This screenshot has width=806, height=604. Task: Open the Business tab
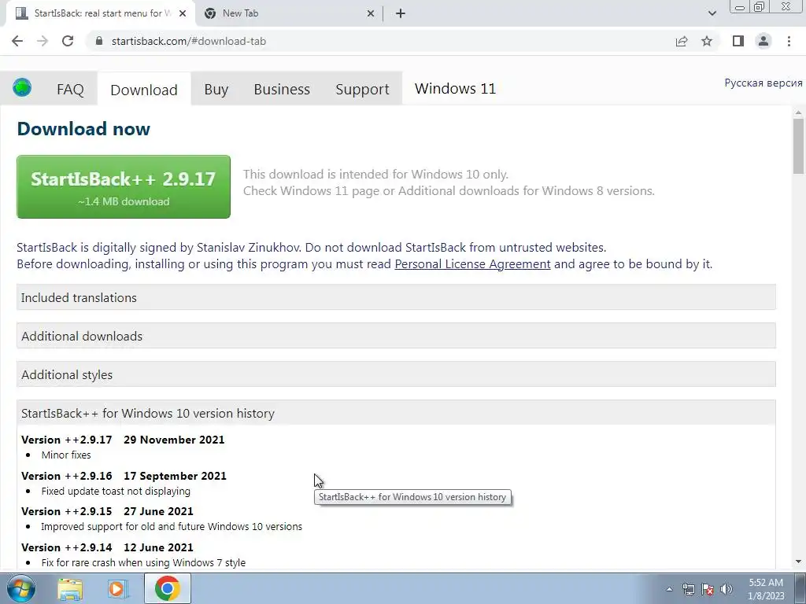(282, 90)
